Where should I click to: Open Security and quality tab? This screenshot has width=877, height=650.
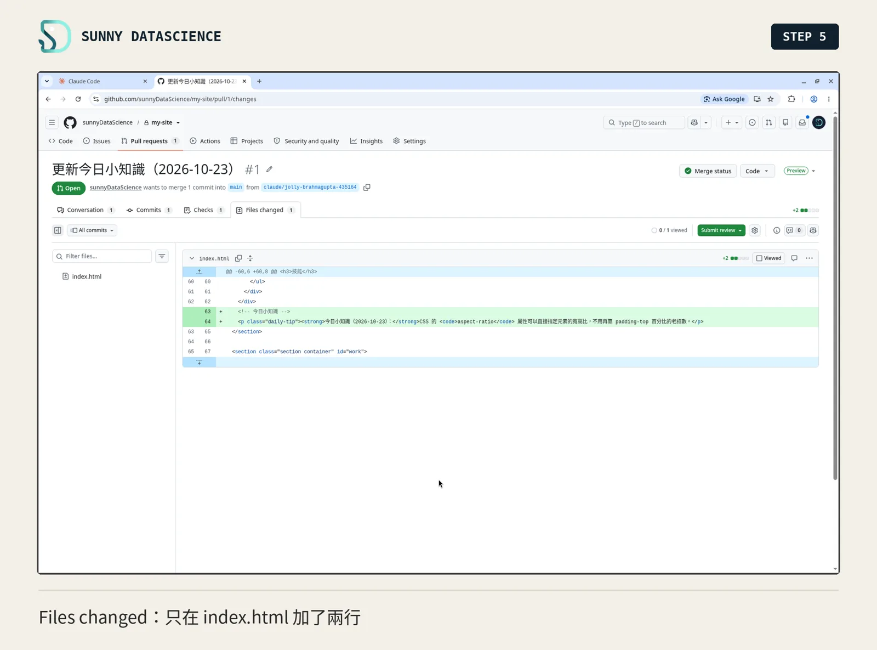[306, 141]
